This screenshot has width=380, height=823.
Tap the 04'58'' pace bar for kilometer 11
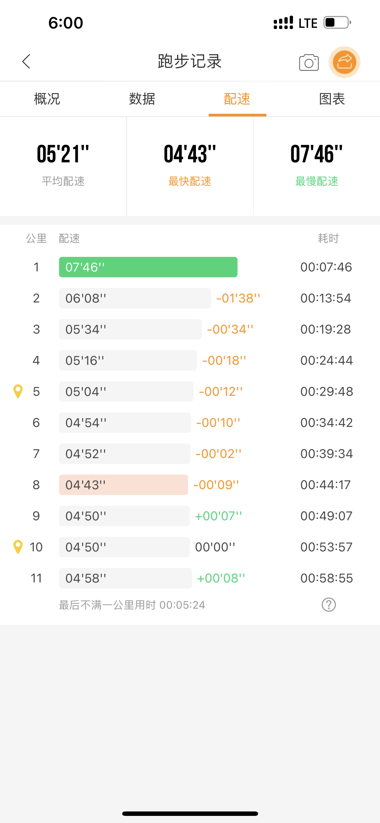125,578
